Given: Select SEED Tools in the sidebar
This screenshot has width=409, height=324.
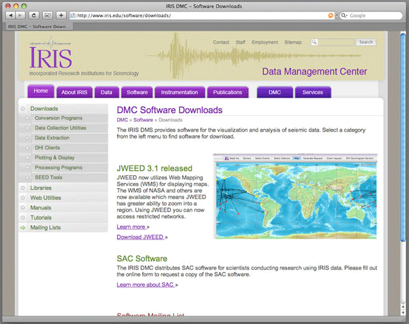Looking at the screenshot, I should [63, 177].
